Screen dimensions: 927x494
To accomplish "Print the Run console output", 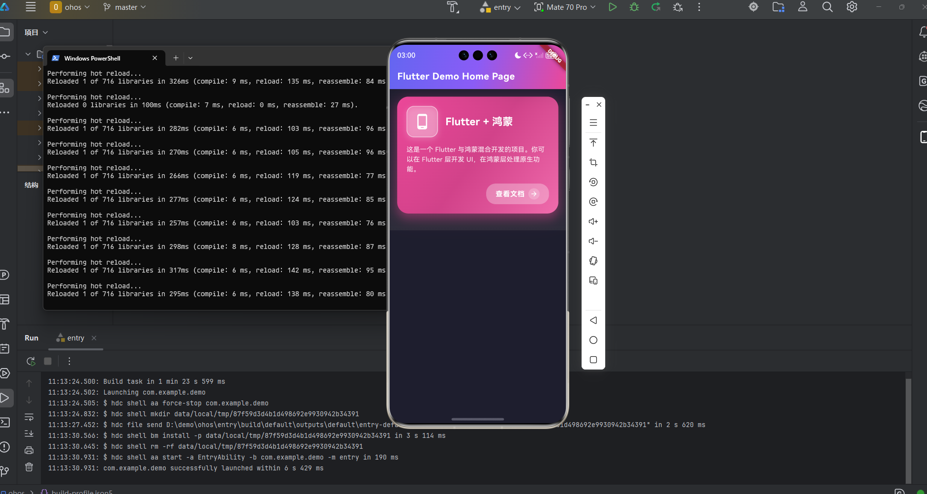I will click(x=29, y=450).
